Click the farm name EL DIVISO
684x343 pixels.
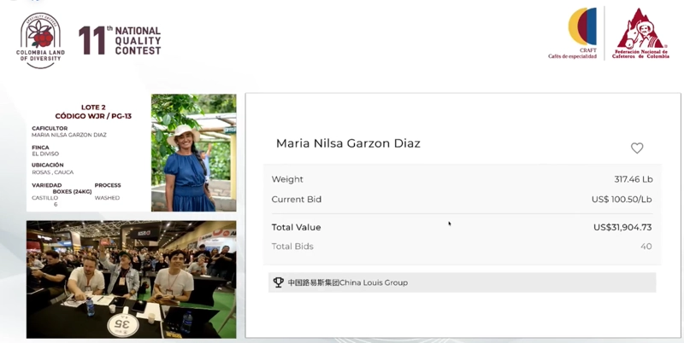(45, 154)
